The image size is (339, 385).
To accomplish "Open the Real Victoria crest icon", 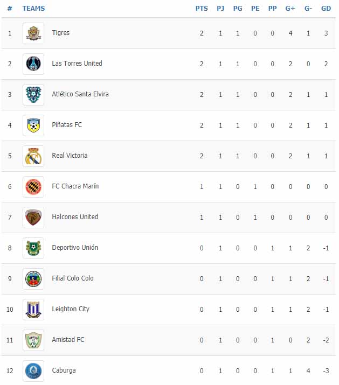I will click(x=33, y=156).
